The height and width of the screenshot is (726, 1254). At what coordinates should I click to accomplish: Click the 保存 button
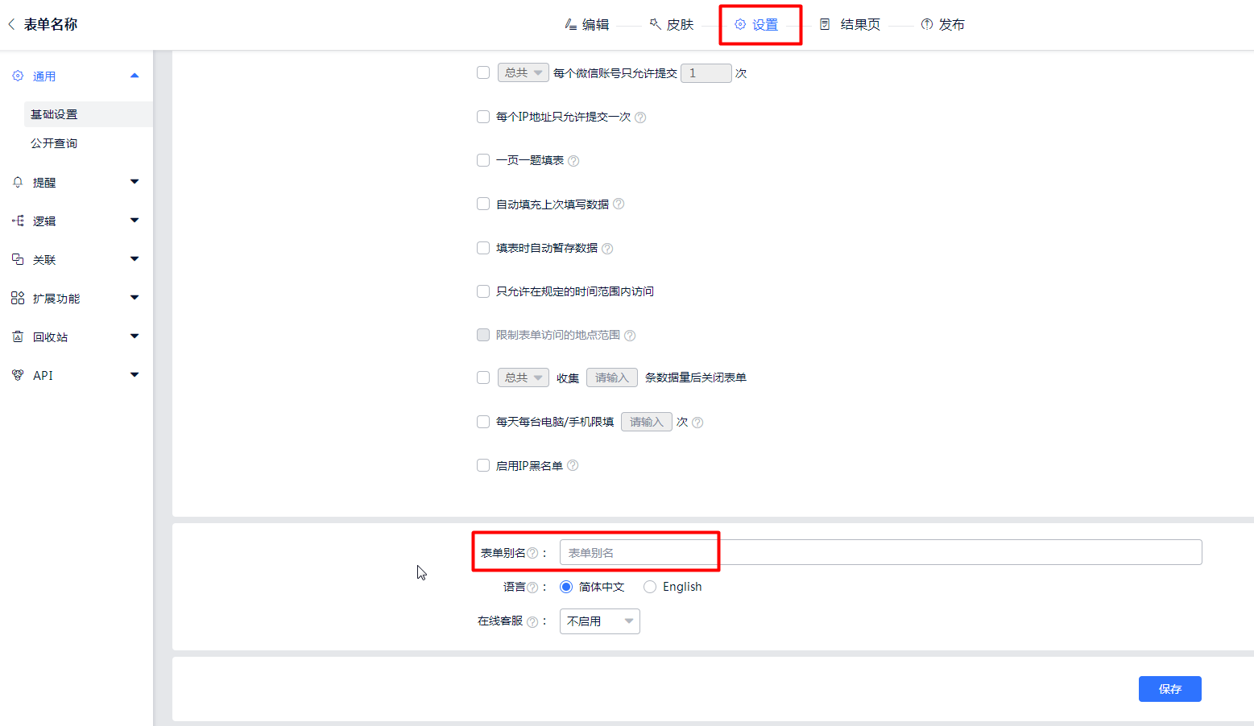click(x=1169, y=689)
